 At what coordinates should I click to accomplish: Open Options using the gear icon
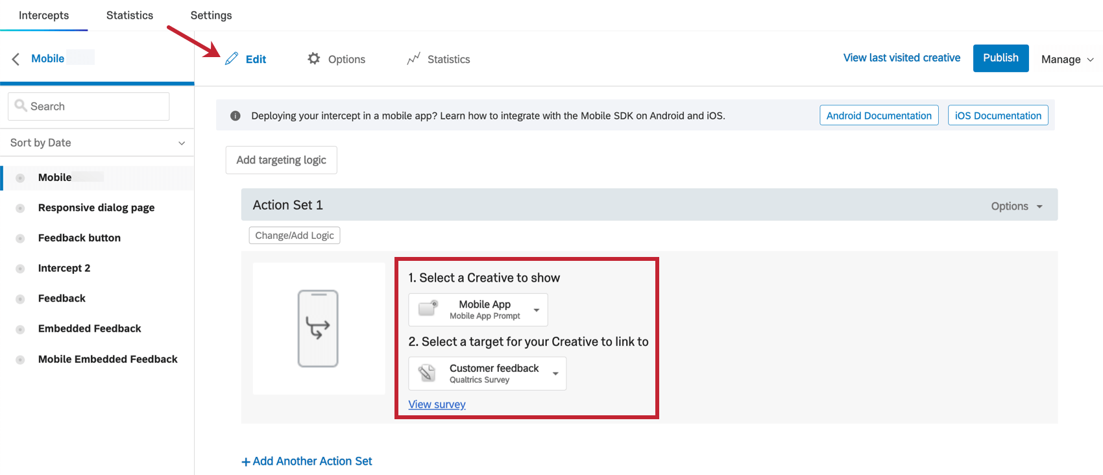point(314,58)
